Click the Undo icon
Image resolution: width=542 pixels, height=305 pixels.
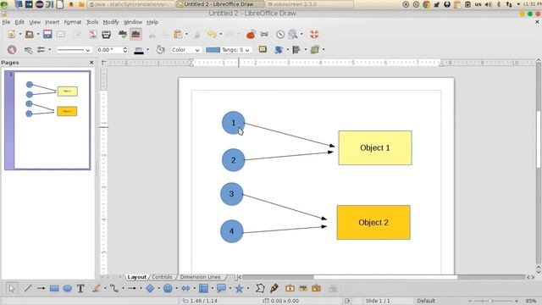click(x=212, y=34)
